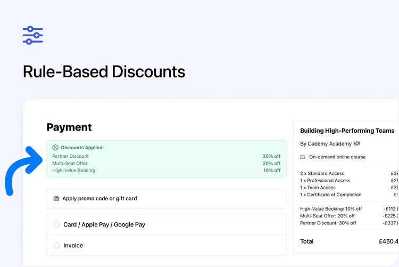Click 1 x Certificate of Completion line
399x267 pixels.
331,195
